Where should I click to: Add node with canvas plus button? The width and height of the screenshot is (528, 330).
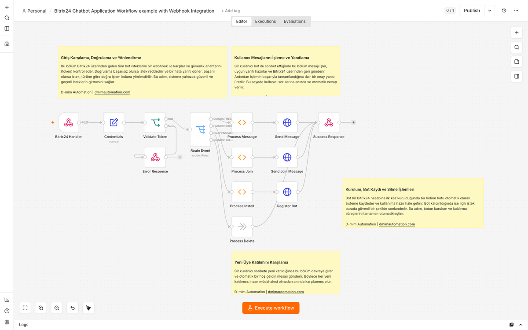517,33
